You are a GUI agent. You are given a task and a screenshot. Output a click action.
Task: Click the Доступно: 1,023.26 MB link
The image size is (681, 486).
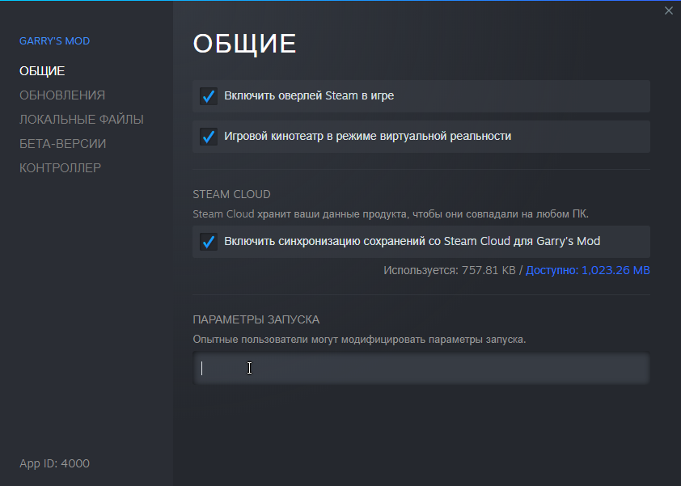[588, 270]
